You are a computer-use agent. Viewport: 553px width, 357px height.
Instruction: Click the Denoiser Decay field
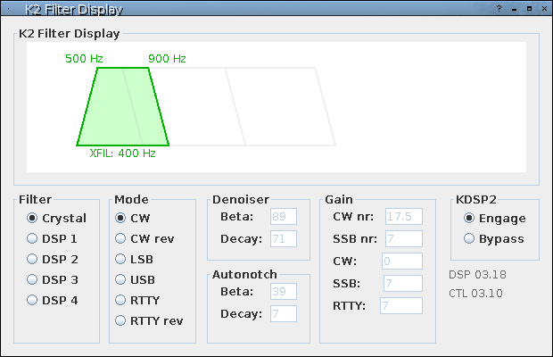pos(285,238)
